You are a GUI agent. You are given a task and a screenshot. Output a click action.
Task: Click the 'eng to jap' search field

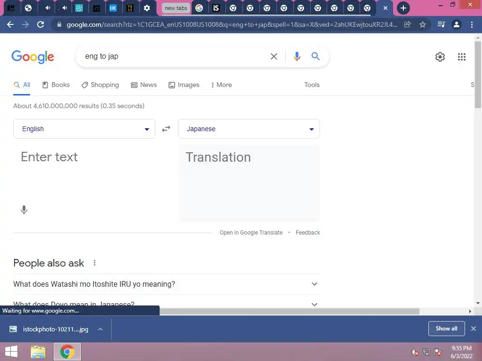pyautogui.click(x=172, y=56)
